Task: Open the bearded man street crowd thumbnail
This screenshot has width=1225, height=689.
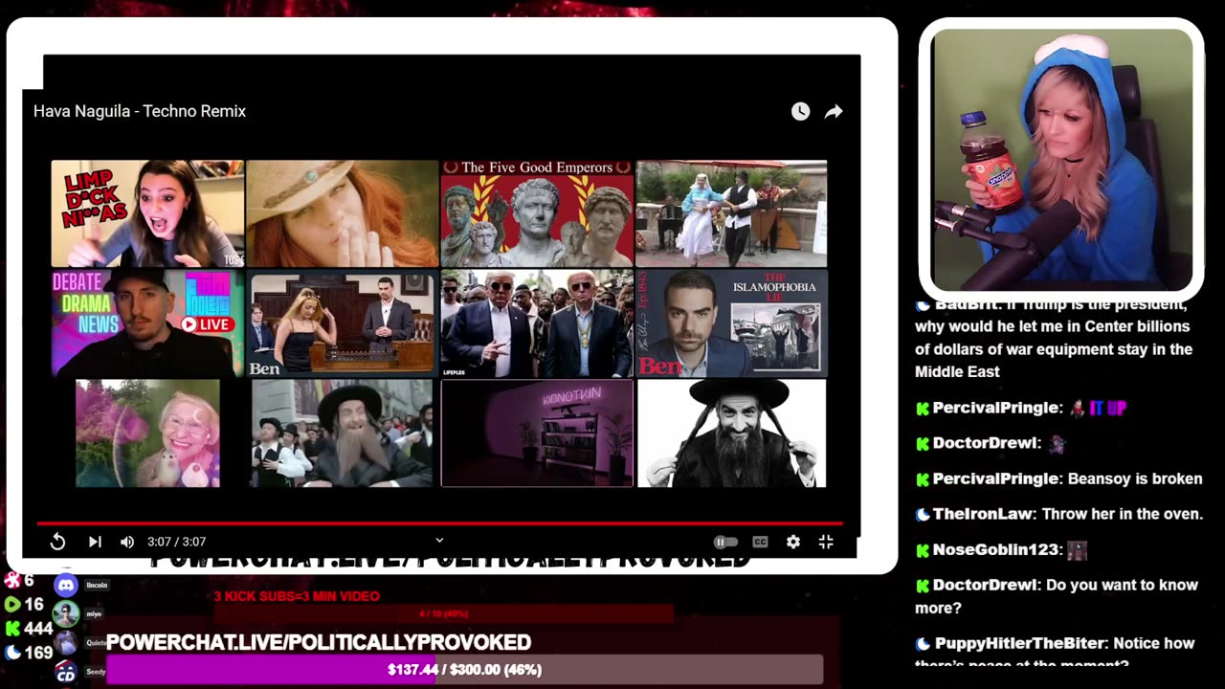Action: coord(342,433)
